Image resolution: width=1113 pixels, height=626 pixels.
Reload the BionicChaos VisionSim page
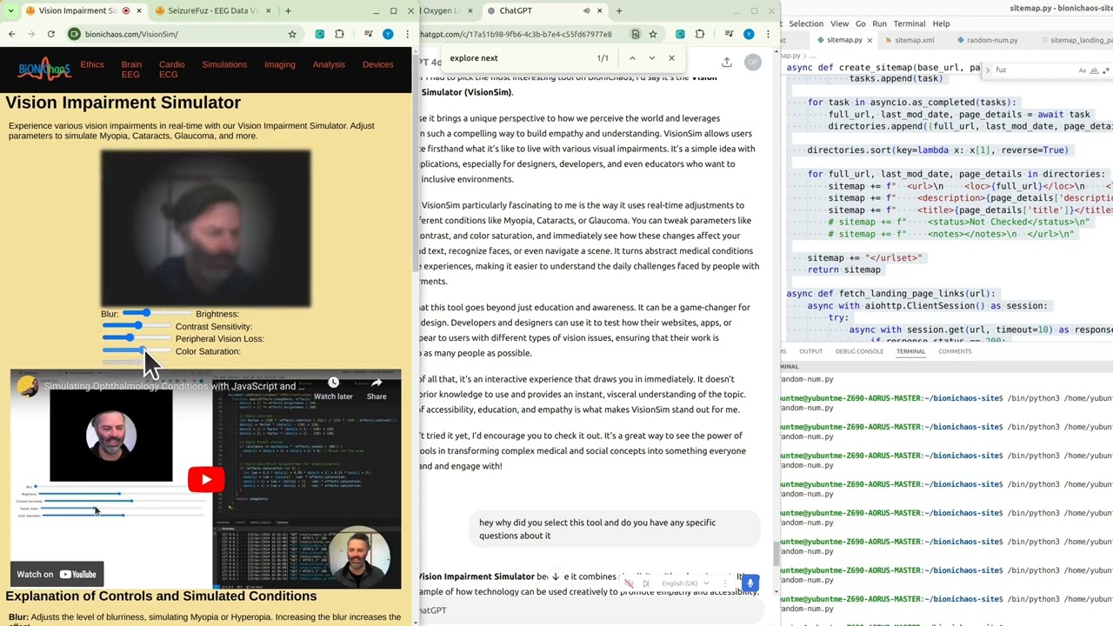pos(51,34)
